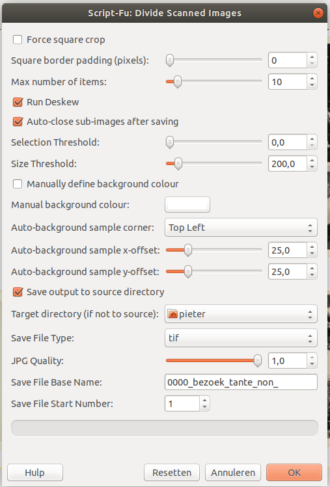The width and height of the screenshot is (330, 487).
Task: Click the Hulp button
Action: tap(35, 473)
